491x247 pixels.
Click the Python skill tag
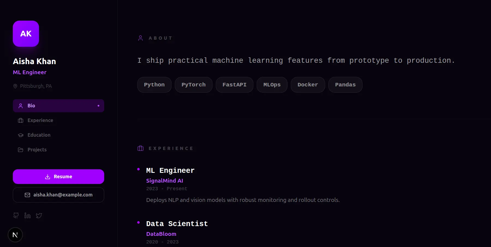coord(154,85)
